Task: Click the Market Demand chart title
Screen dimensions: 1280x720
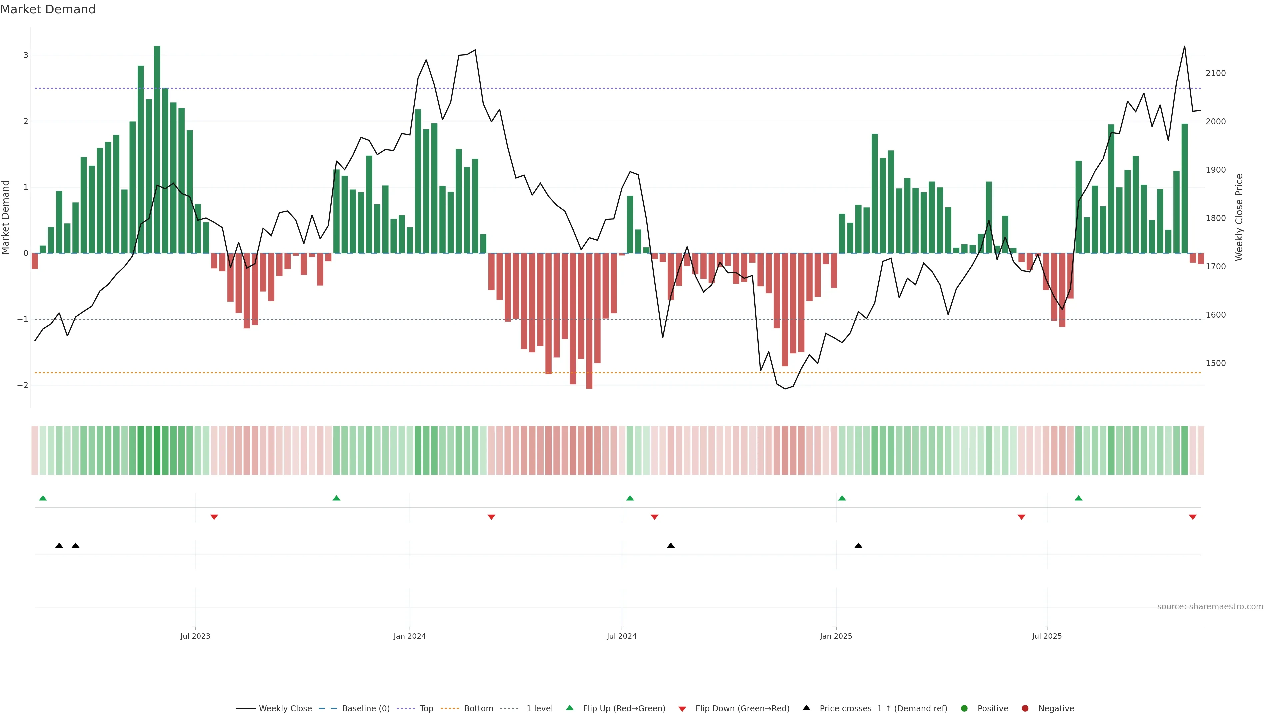Action: pyautogui.click(x=48, y=9)
